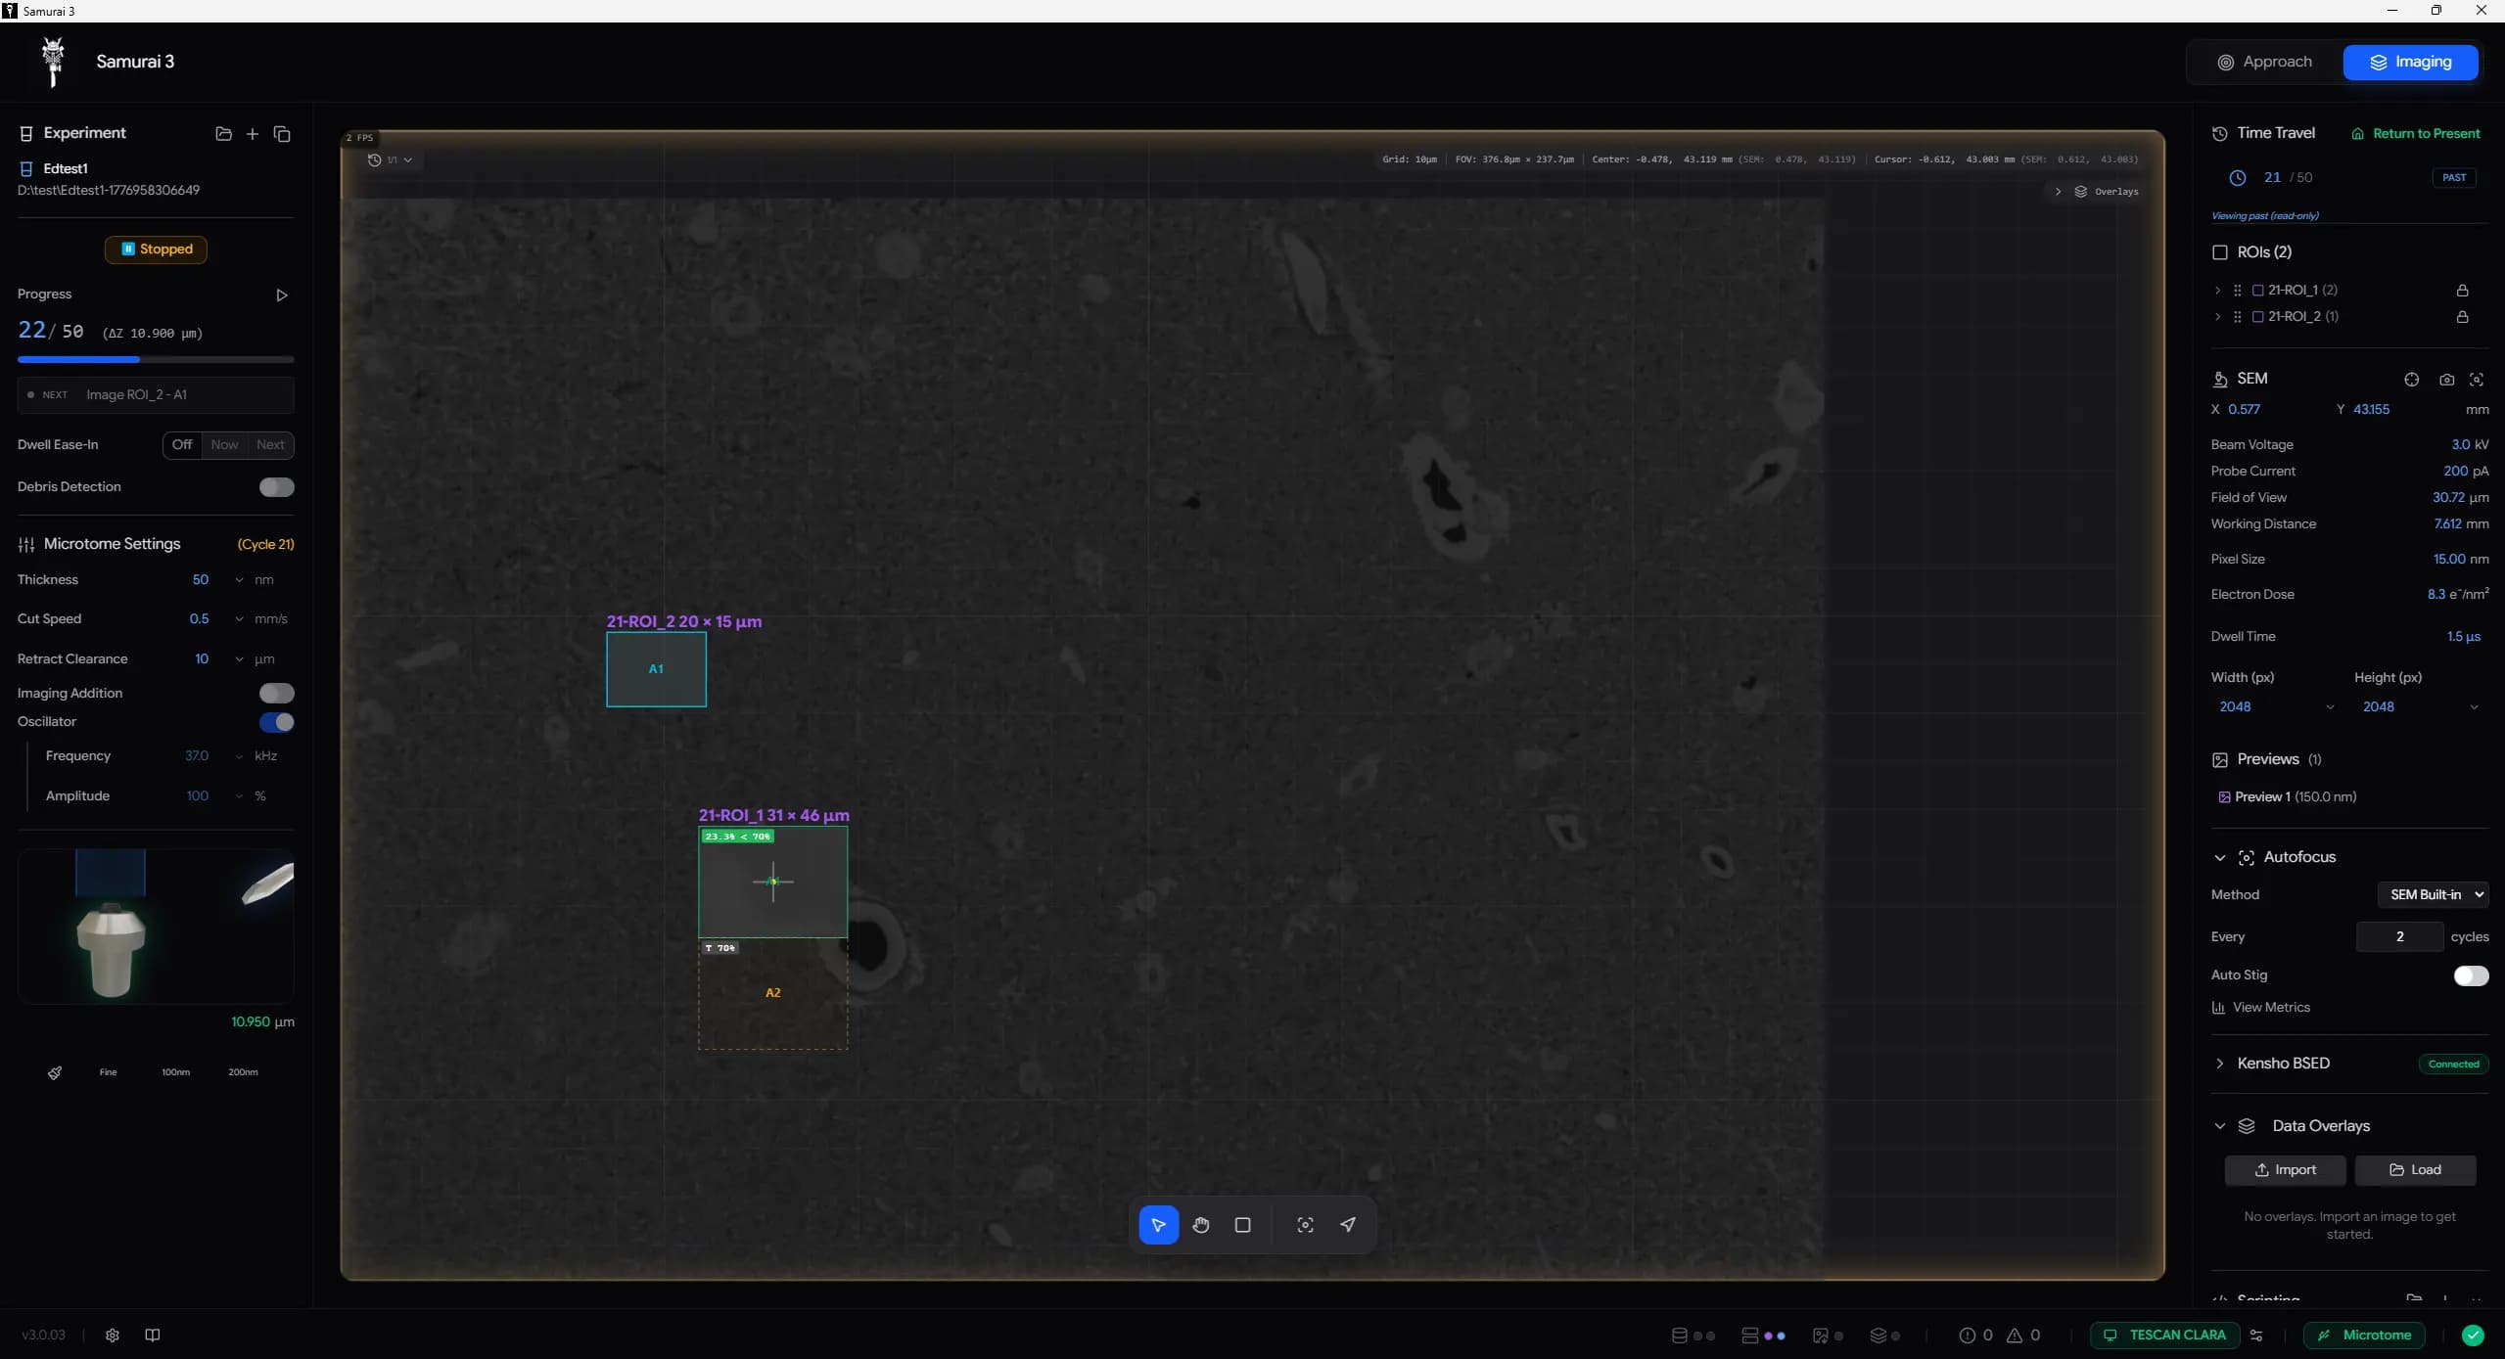The width and height of the screenshot is (2505, 1359).
Task: Select the rectangle ROI draw tool
Action: [x=1242, y=1225]
